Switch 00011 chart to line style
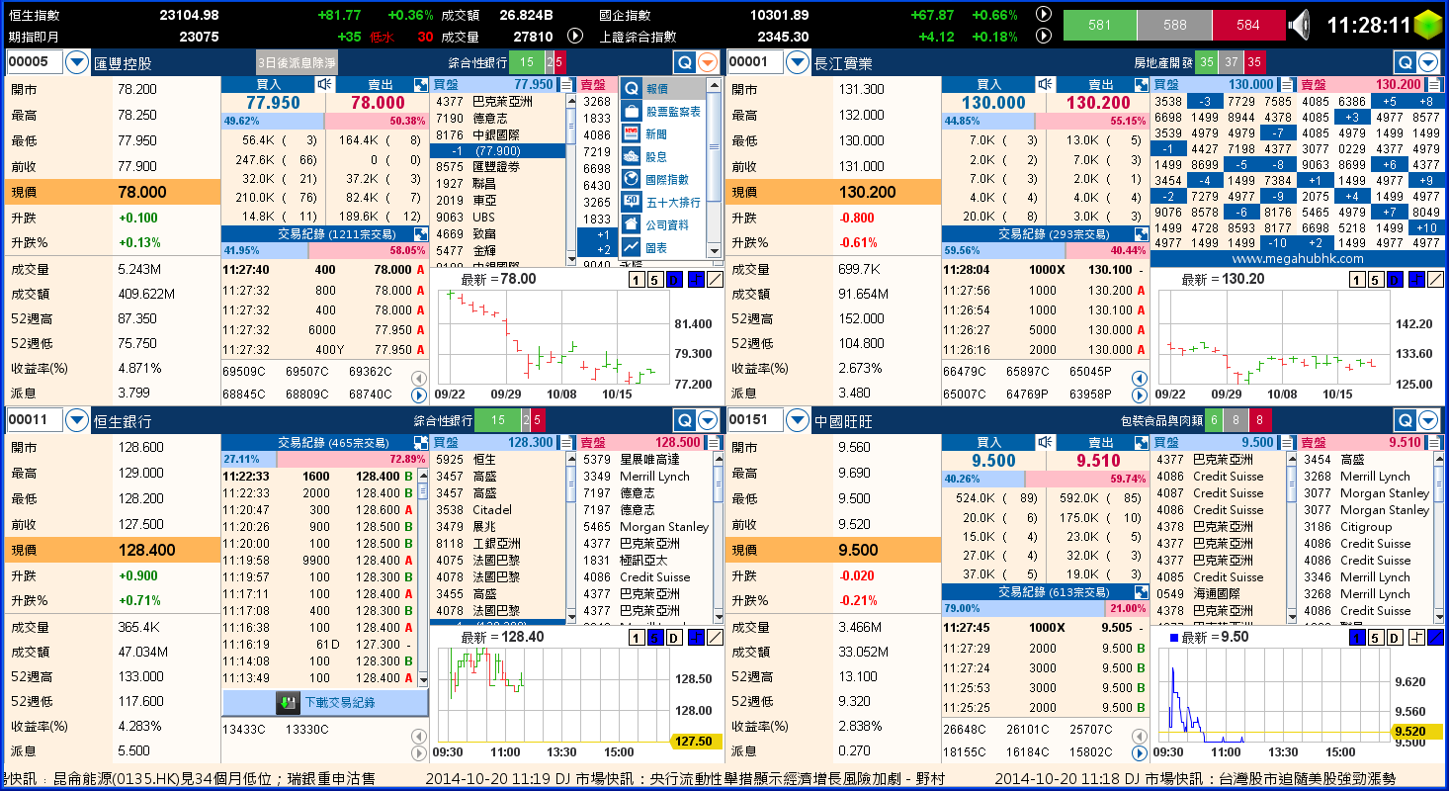Image resolution: width=1449 pixels, height=791 pixels. pos(715,638)
